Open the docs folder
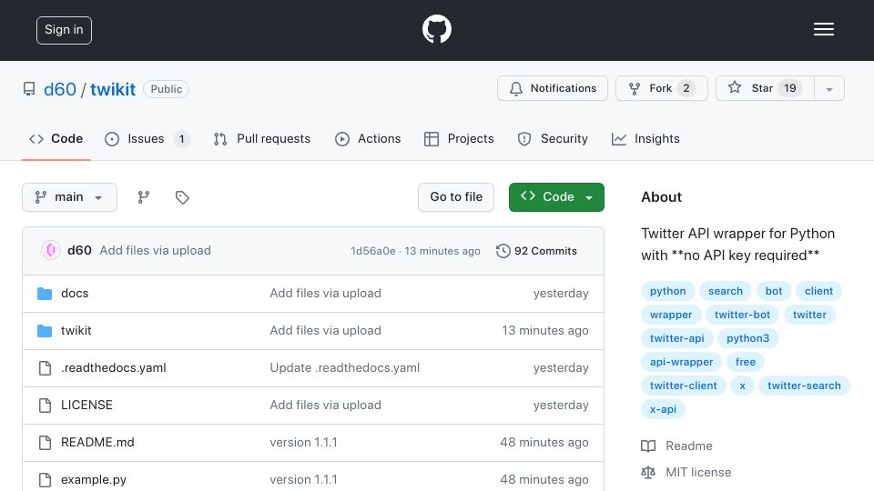Viewport: 874px width, 491px height. (75, 294)
